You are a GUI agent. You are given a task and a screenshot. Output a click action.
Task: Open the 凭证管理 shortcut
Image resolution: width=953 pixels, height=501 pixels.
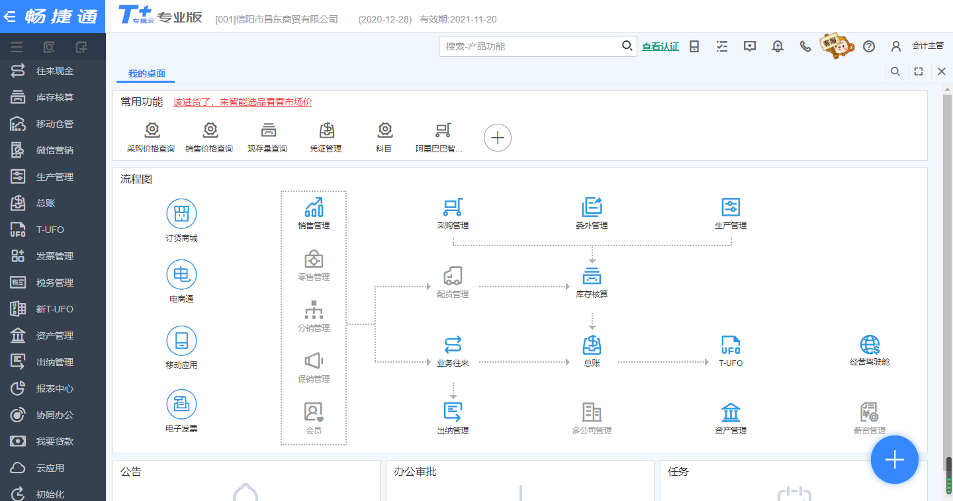(x=326, y=138)
